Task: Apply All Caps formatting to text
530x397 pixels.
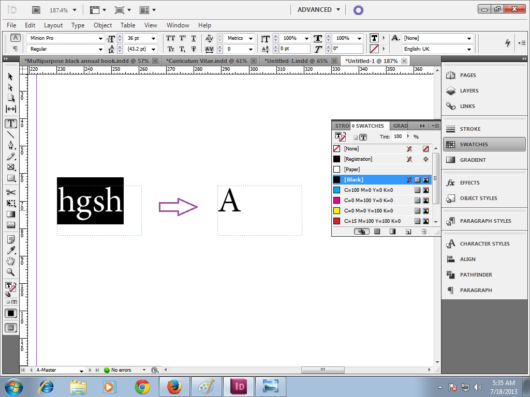Action: click(x=170, y=38)
